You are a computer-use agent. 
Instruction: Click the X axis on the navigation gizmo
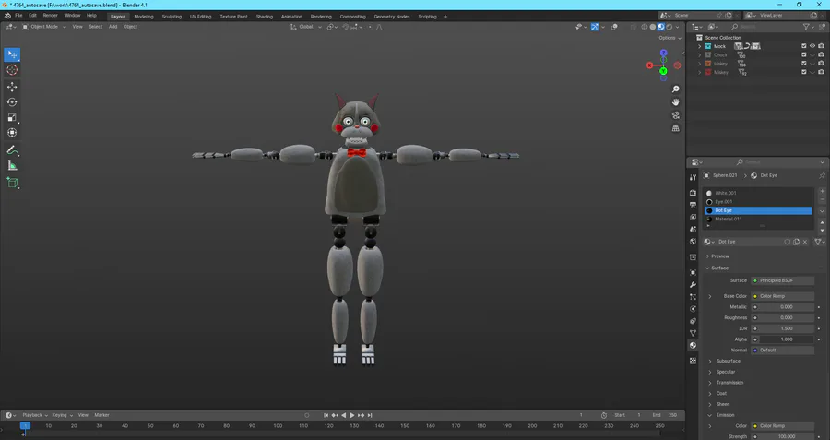pos(650,65)
